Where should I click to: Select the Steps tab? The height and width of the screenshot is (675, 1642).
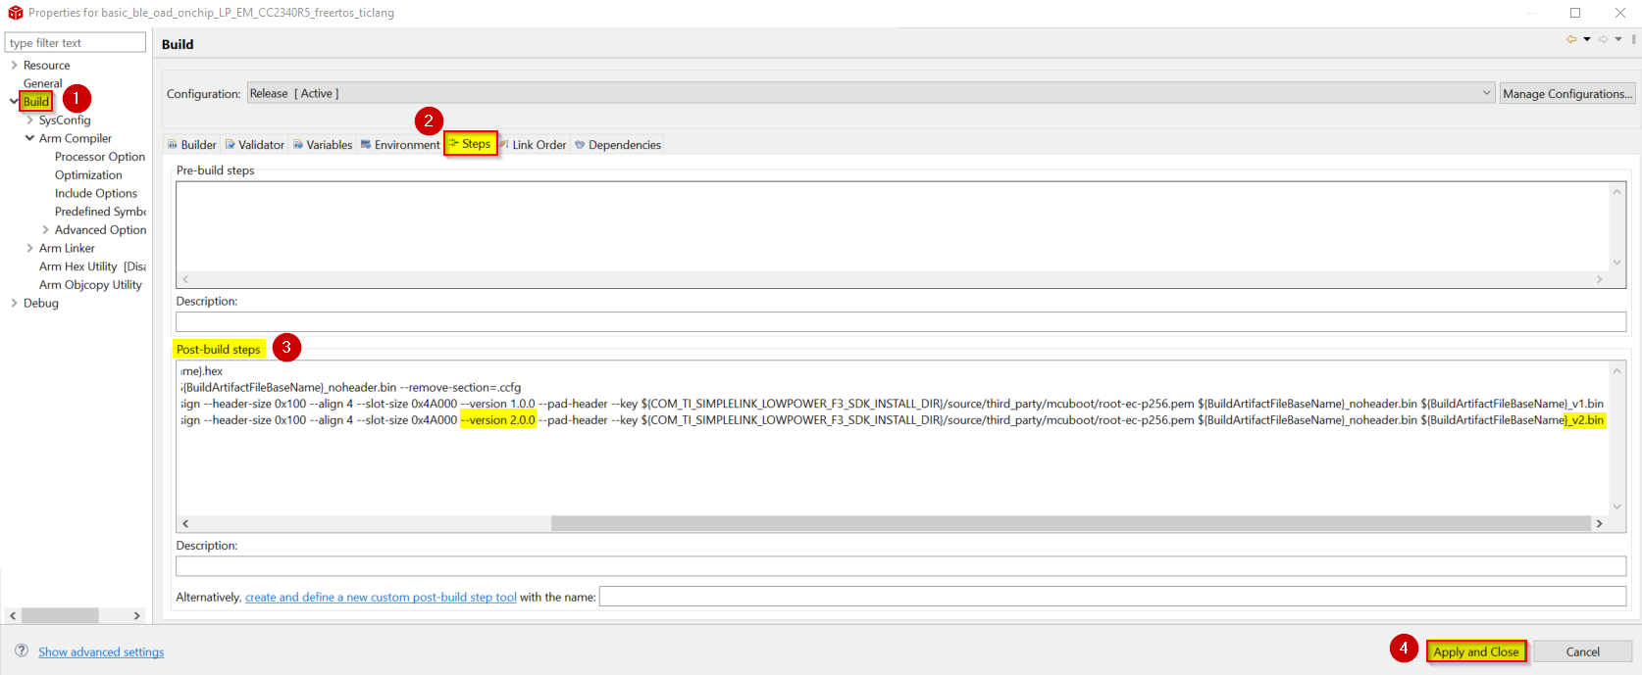point(471,144)
